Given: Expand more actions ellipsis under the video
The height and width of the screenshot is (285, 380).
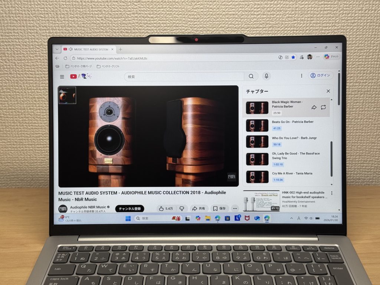Looking at the screenshot, I should [x=235, y=209].
